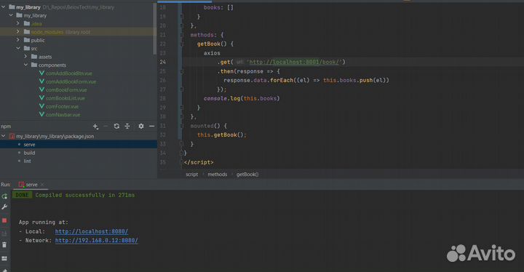Click the layout icon in the Run sidebar
This screenshot has height=272, width=524.
(4, 258)
